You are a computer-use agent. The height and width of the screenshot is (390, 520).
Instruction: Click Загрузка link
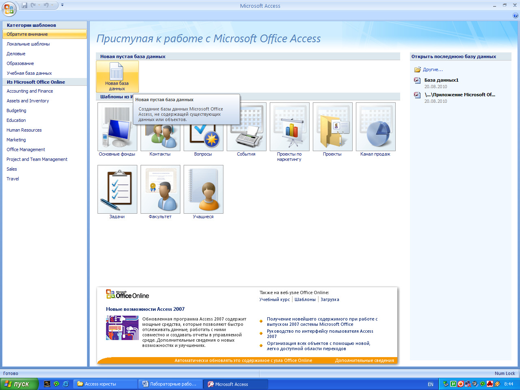pyautogui.click(x=330, y=299)
